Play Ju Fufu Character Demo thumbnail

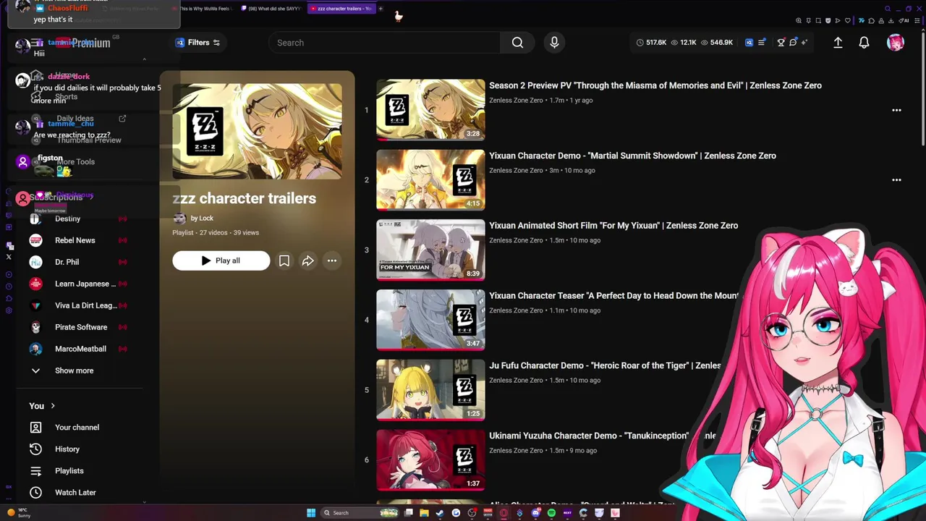coord(430,389)
